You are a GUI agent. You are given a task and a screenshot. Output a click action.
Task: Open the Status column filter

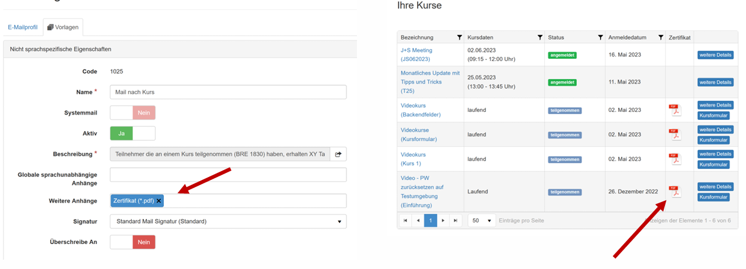(600, 37)
